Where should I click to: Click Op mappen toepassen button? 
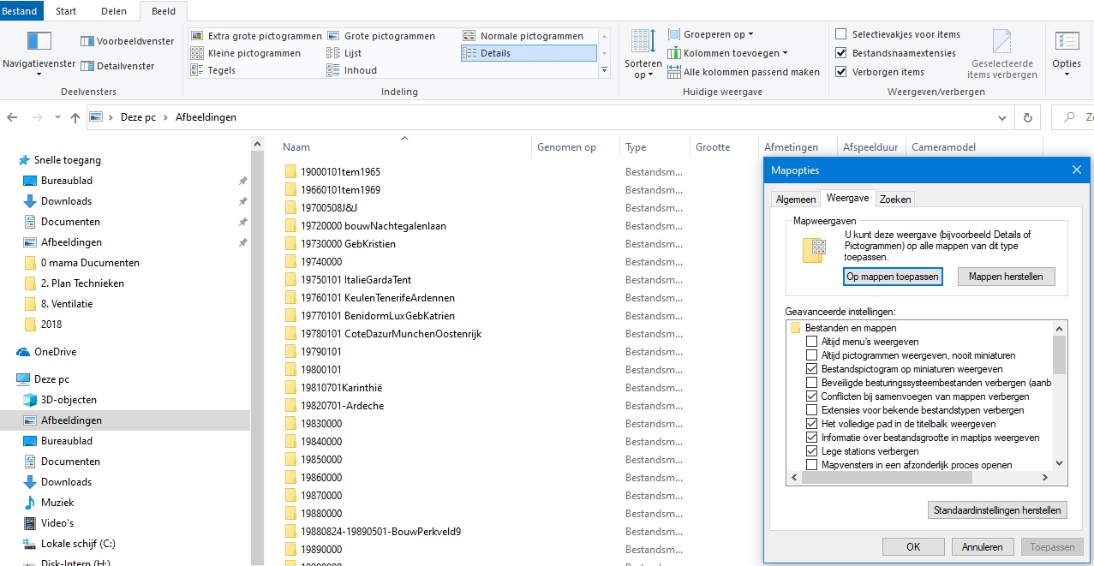tap(893, 277)
